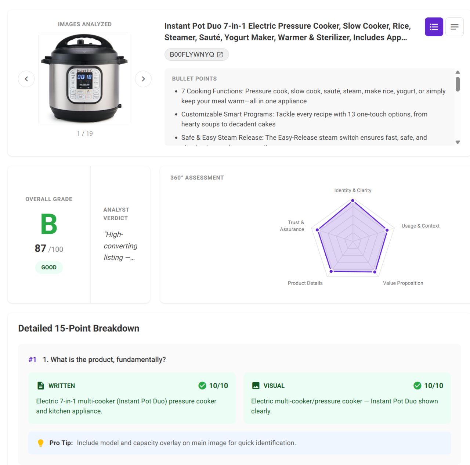Screen dimensions: 470x465
Task: Click the green checkmark beside Written 10/10
Action: point(202,386)
